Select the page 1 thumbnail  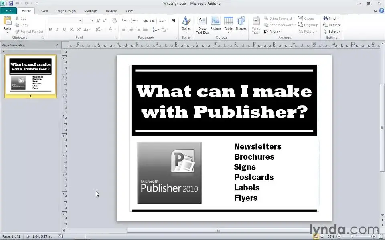[x=30, y=76]
